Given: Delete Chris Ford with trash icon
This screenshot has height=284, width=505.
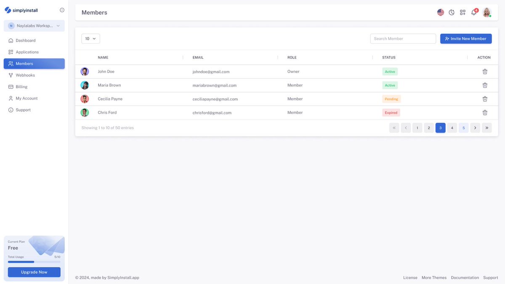Looking at the screenshot, I should (485, 113).
